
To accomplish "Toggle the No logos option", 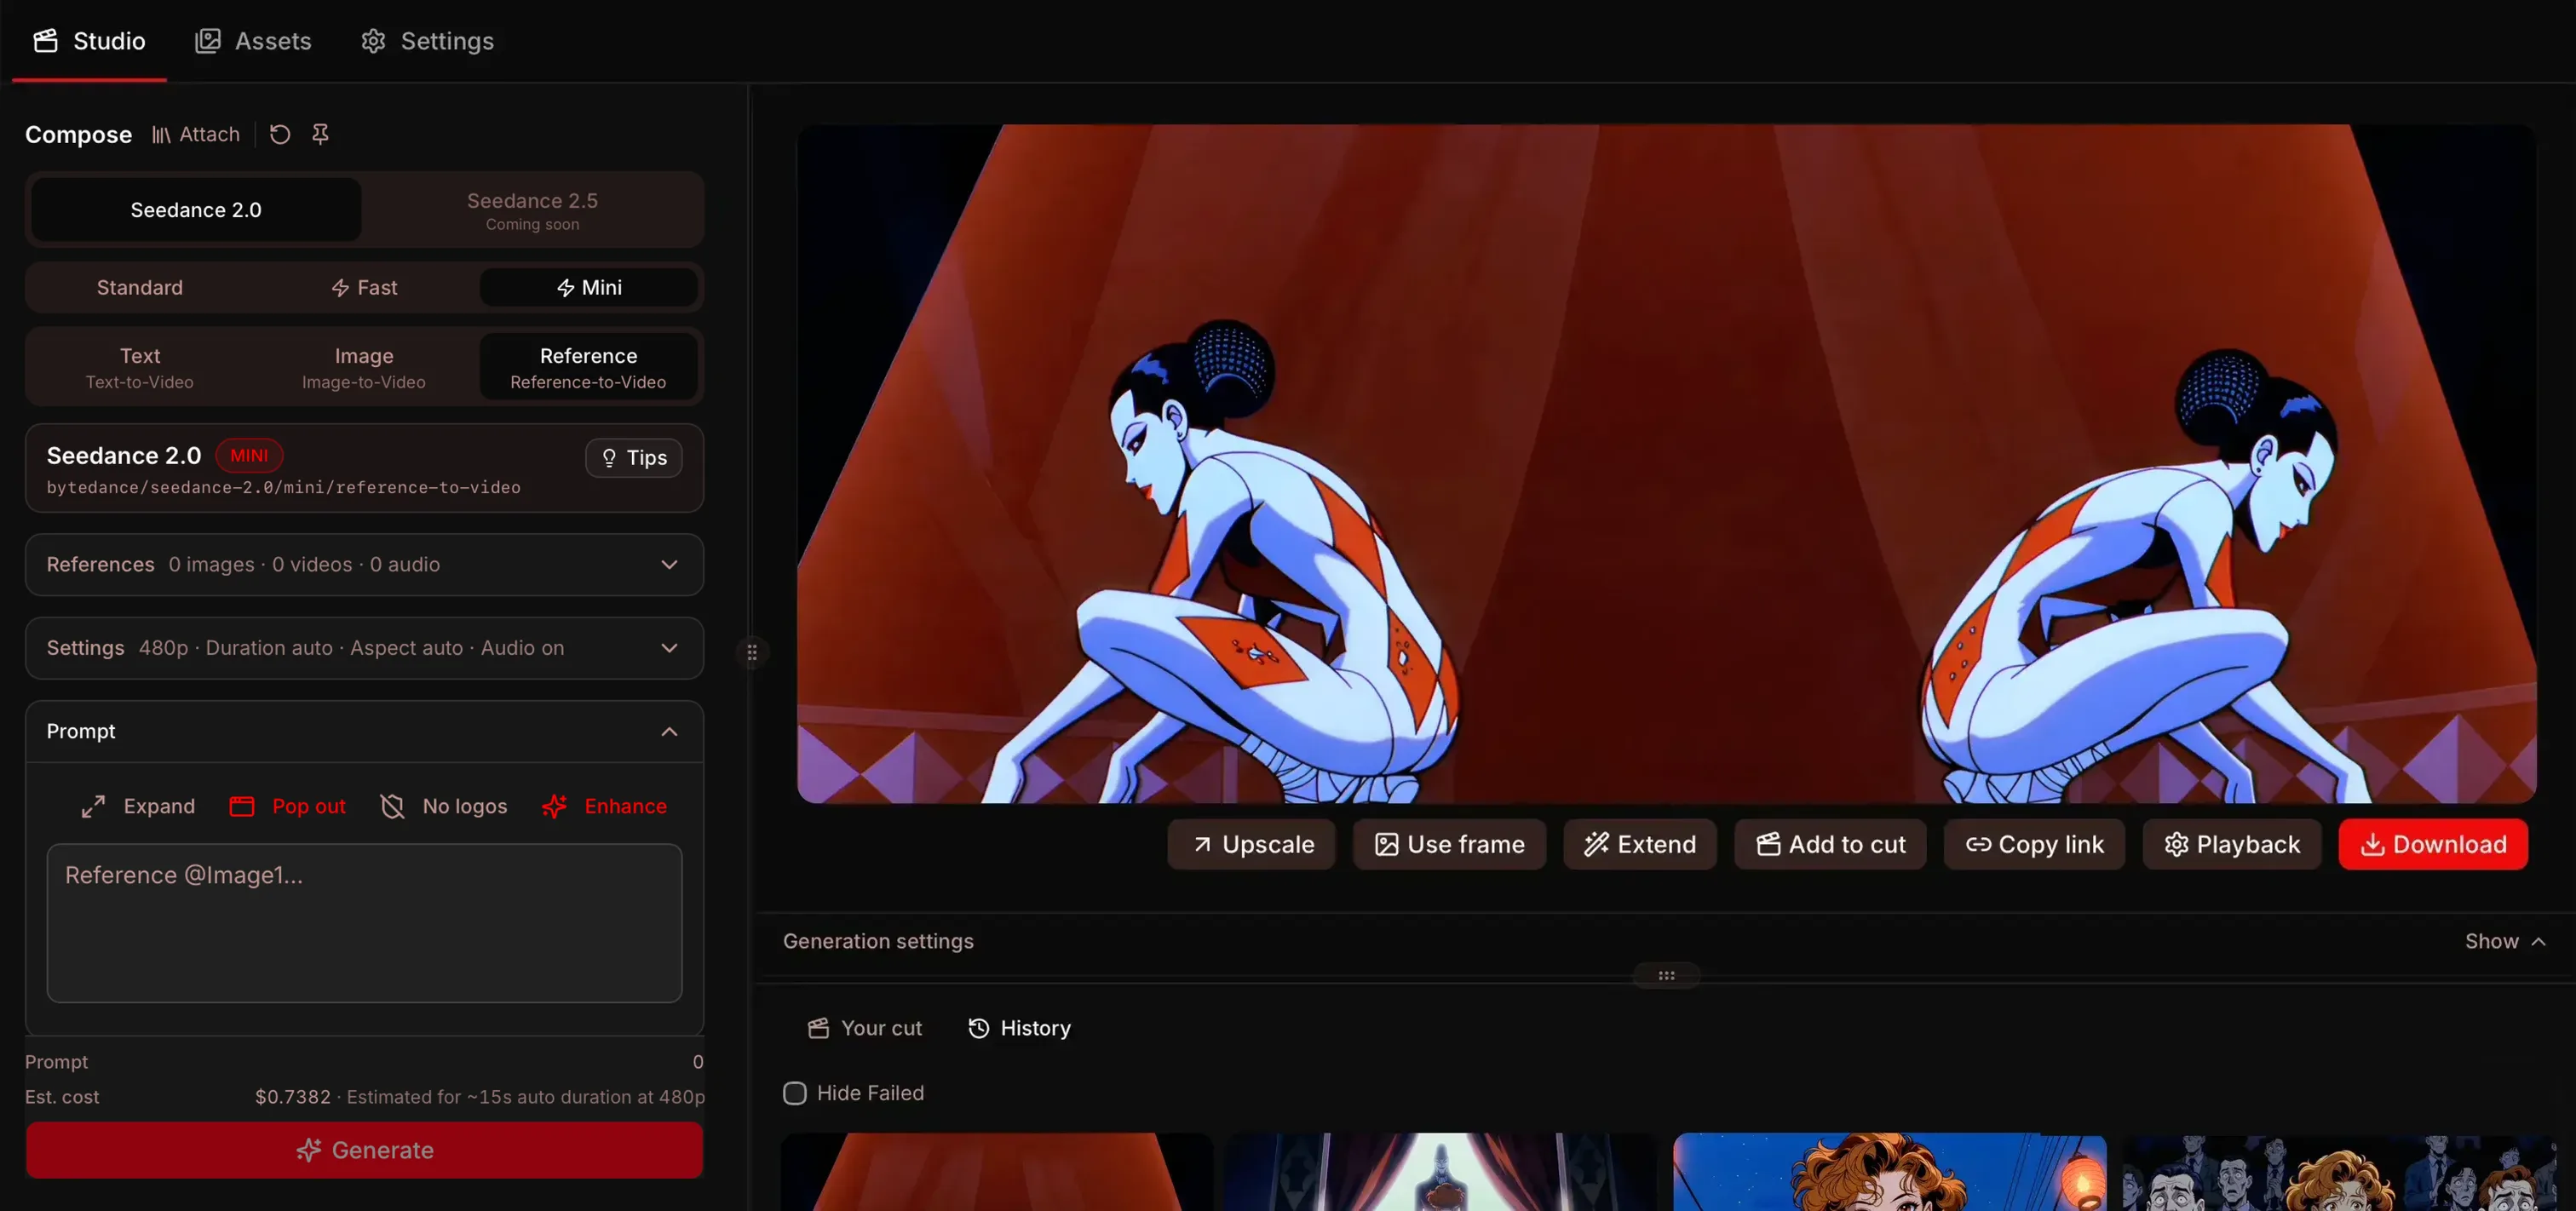I will [x=444, y=806].
